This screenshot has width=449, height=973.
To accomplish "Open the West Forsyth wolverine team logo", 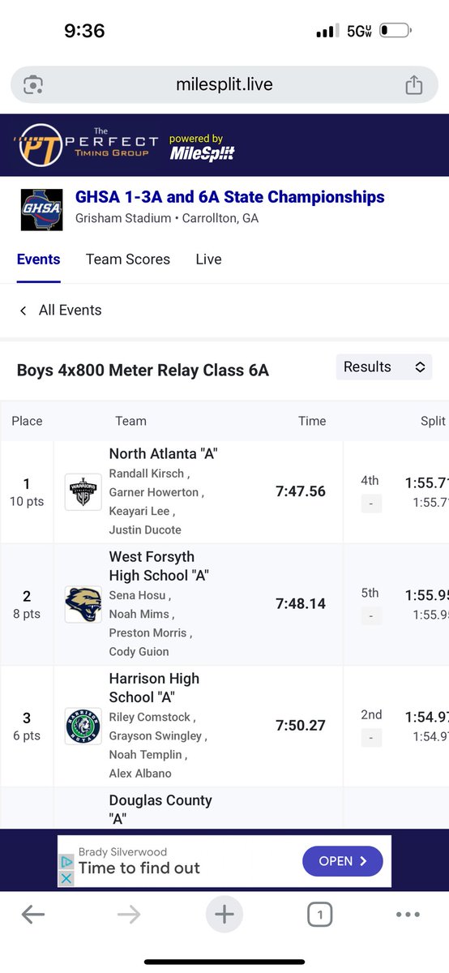I will pyautogui.click(x=83, y=604).
